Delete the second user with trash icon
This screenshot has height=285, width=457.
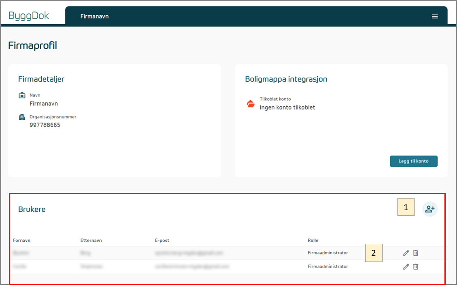point(416,267)
